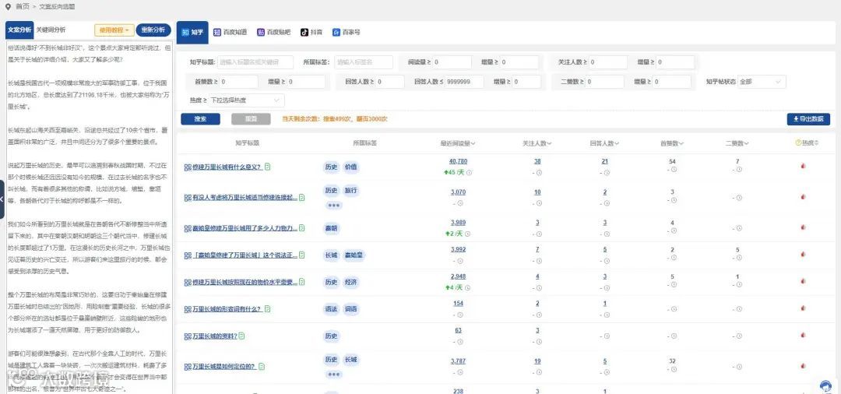Expand the collapsed left side panel handle
841x394 pixels.
coord(2,199)
